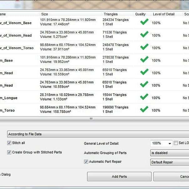
Task: Sort by the Triangles column header
Action: tap(118, 14)
